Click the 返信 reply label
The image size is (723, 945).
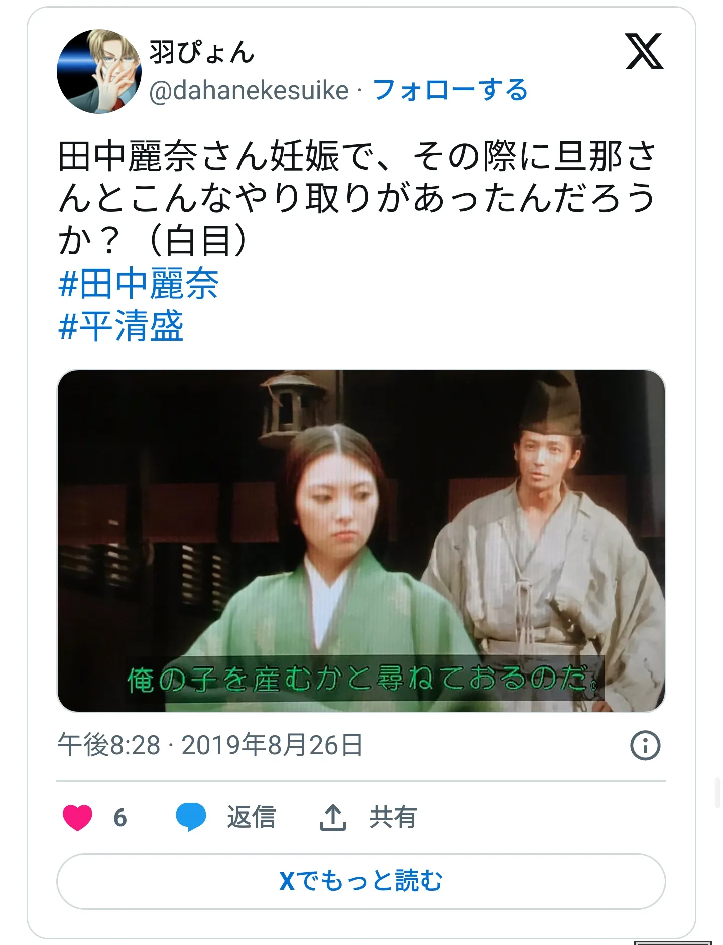(251, 817)
